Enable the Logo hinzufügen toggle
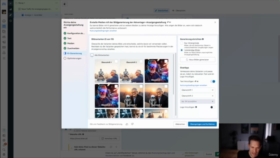 point(213,107)
